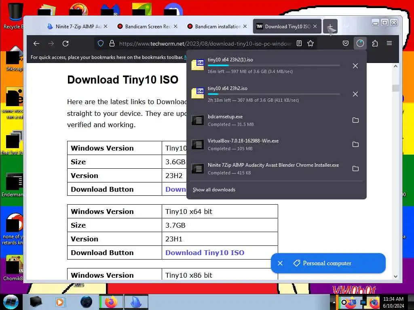This screenshot has width=414, height=310.
Task: Open the media player taskbar icon
Action: coord(60,302)
